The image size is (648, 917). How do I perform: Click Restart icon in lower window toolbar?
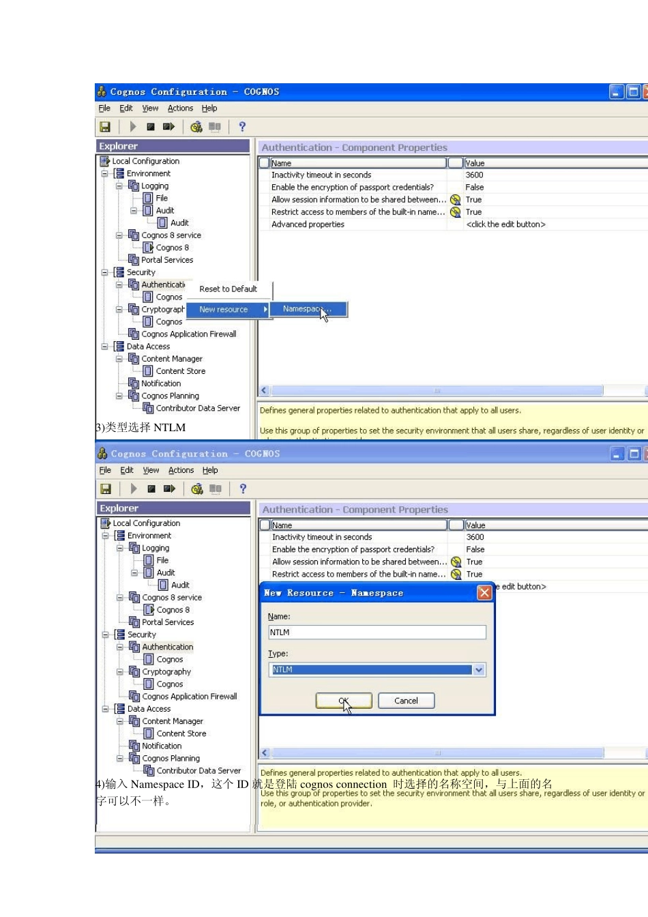[169, 489]
